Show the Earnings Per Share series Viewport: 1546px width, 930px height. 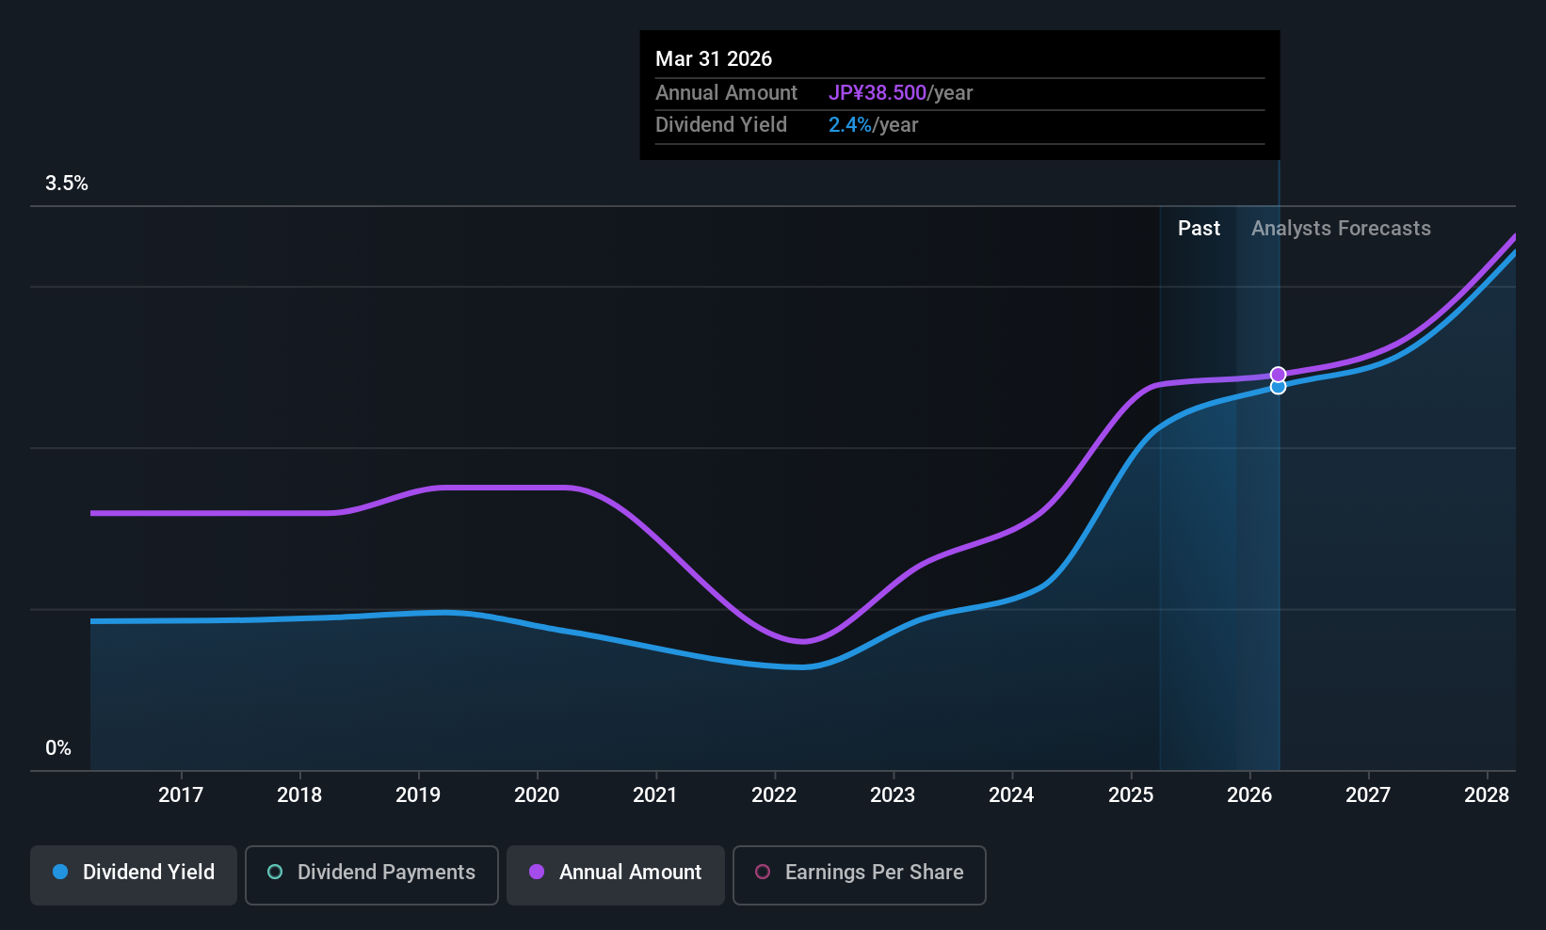pos(859,874)
